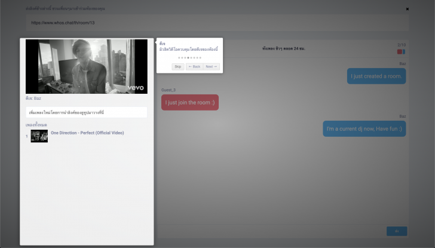This screenshot has height=248, width=435.
Task: Click the red user indicator under 2/10
Action: tap(400, 51)
